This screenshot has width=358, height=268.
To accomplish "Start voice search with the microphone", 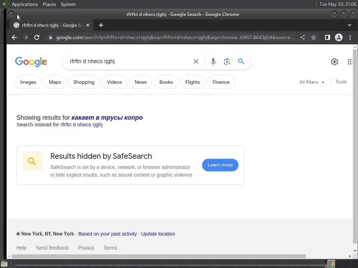I will click(213, 61).
